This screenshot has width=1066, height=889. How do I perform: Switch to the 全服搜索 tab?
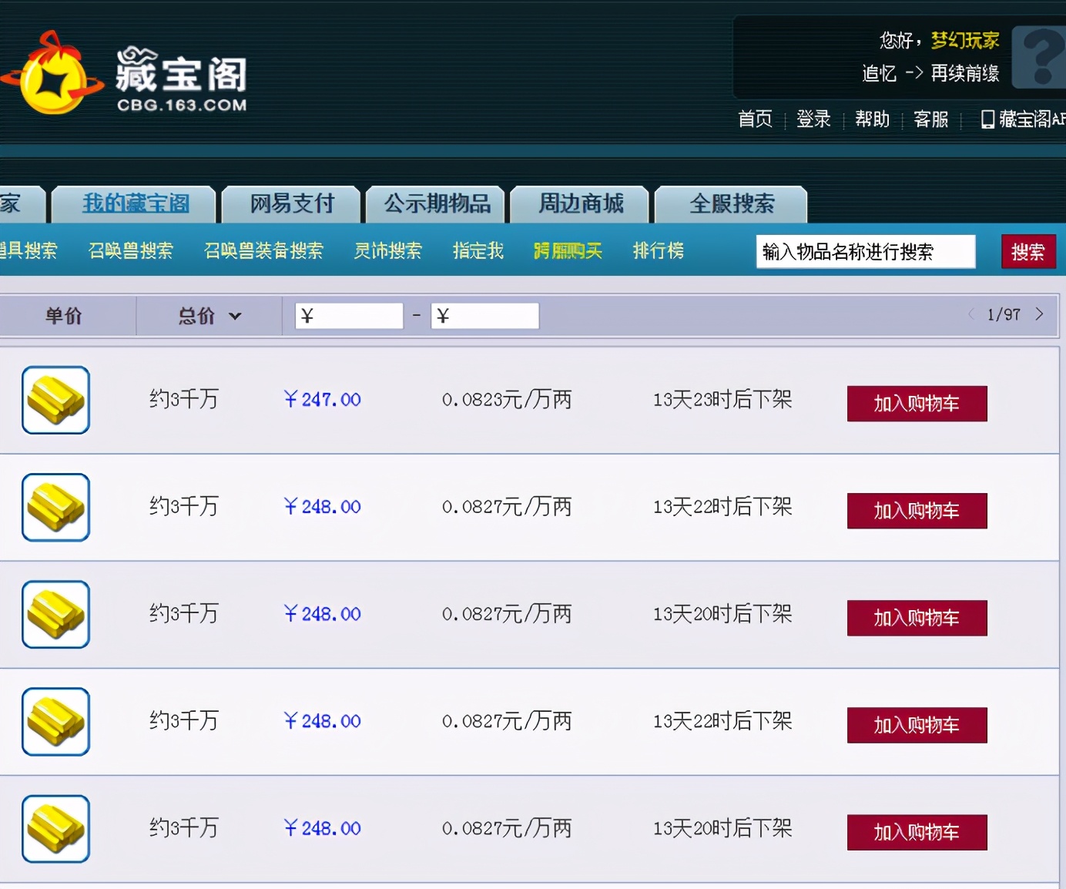coord(732,203)
